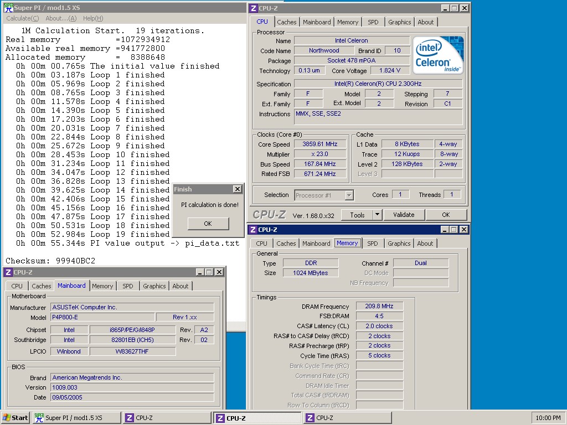567x425 pixels.
Task: Click the taskbar clock showing 10:00 PM
Action: point(548,418)
